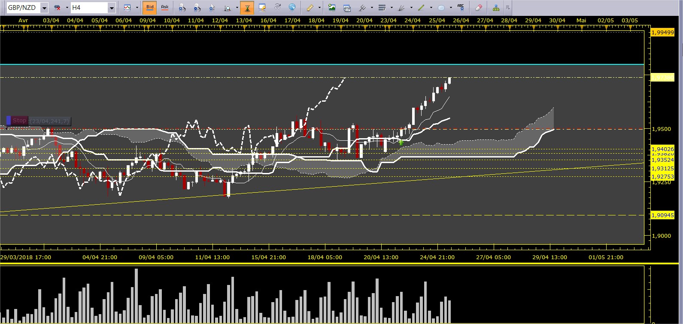Click the remove-link chain icon
The image size is (683, 324).
tap(58, 7)
